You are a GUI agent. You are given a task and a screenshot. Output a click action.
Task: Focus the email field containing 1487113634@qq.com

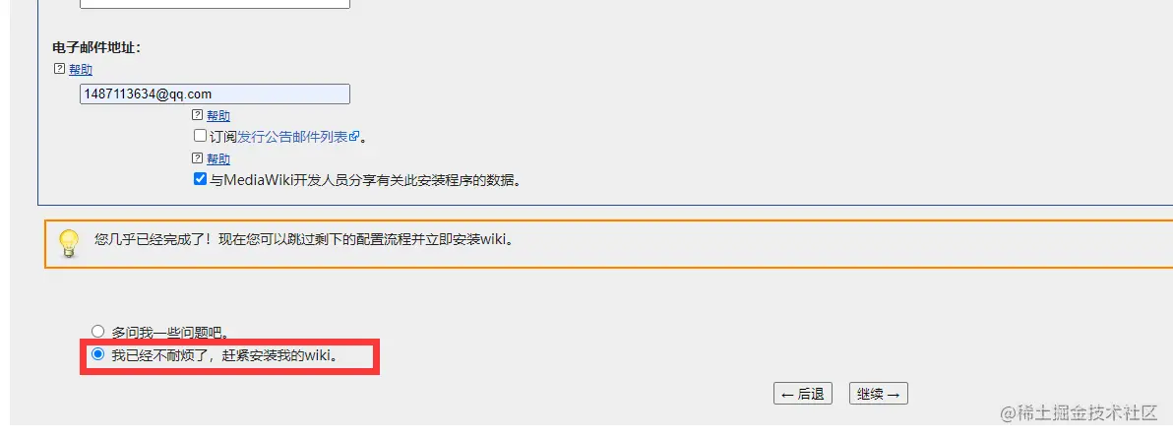(215, 94)
